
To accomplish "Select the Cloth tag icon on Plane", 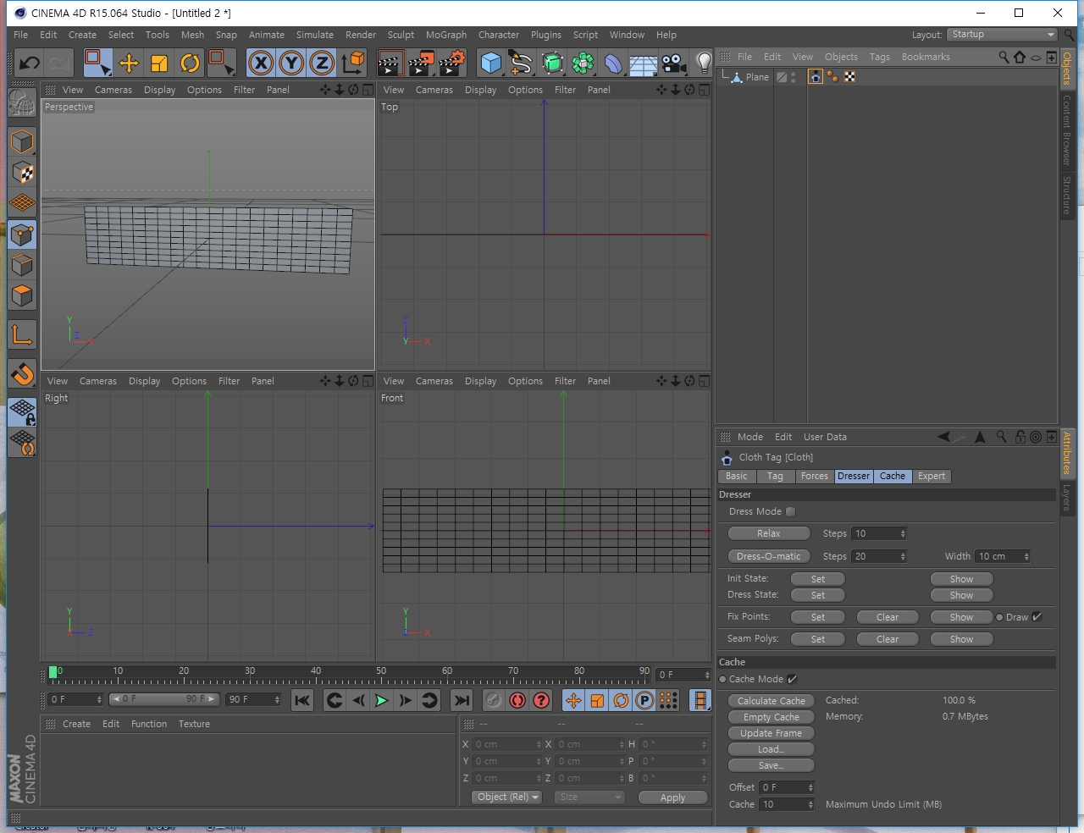I will pyautogui.click(x=816, y=77).
